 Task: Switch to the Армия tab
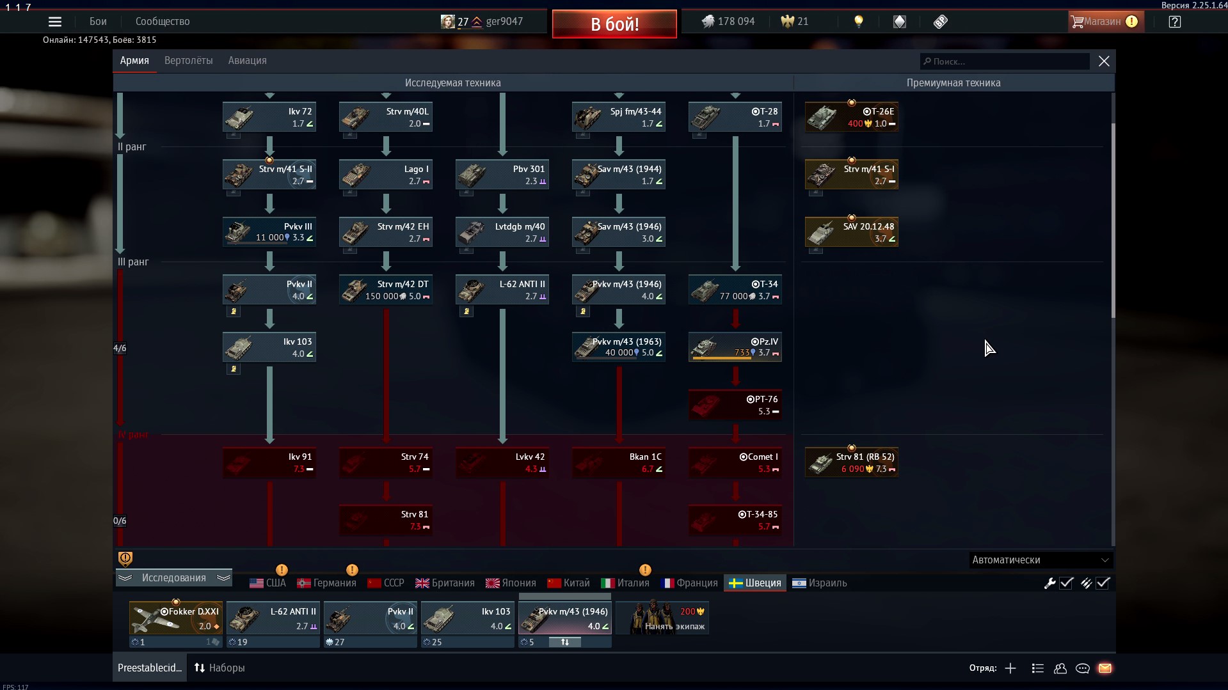tap(134, 61)
